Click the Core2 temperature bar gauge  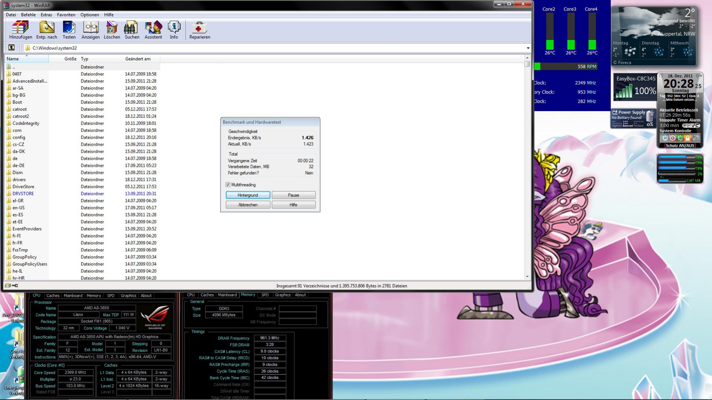click(x=549, y=31)
